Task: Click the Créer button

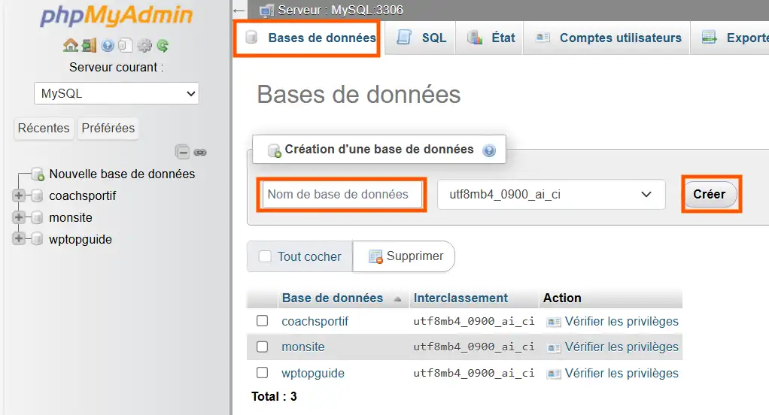Action: click(x=710, y=195)
